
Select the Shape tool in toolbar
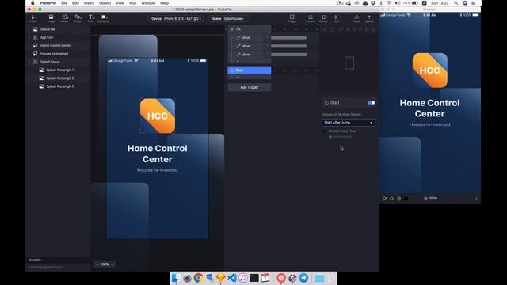click(78, 18)
